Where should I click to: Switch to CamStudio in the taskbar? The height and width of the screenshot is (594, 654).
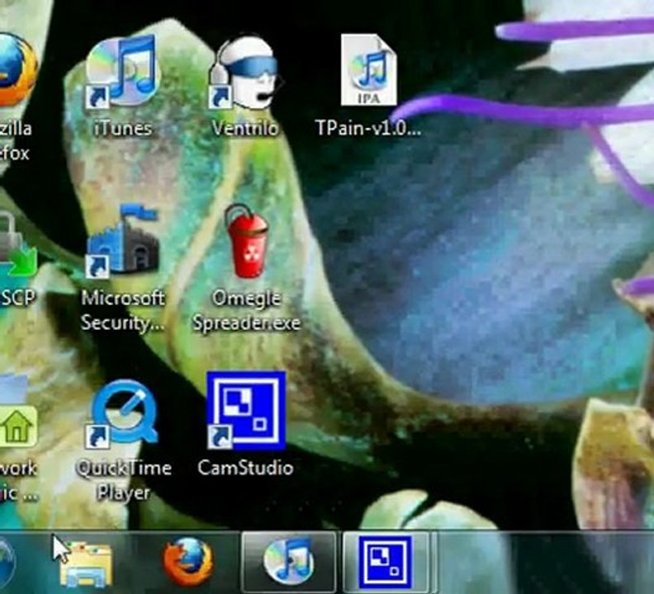pyautogui.click(x=386, y=561)
